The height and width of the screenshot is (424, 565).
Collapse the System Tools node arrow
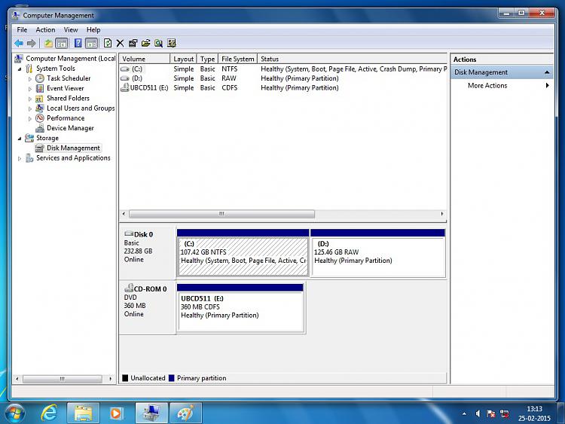pyautogui.click(x=20, y=69)
